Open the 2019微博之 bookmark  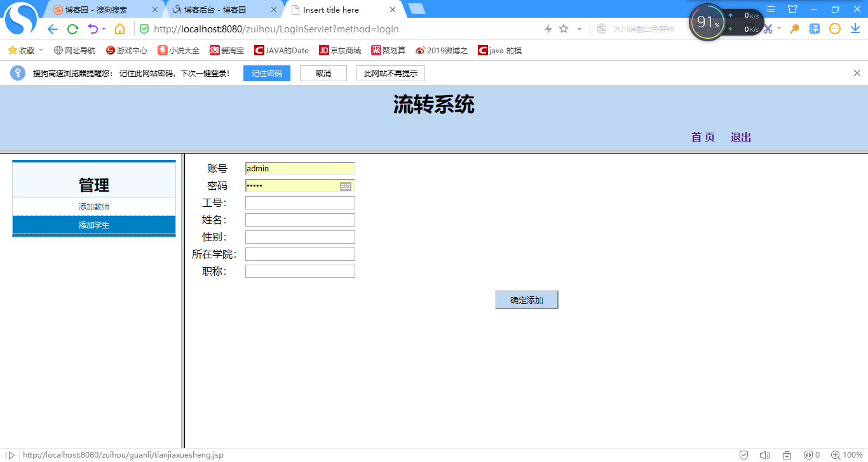tap(442, 50)
